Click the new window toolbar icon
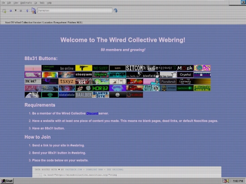246x184 pixels. (4, 11)
